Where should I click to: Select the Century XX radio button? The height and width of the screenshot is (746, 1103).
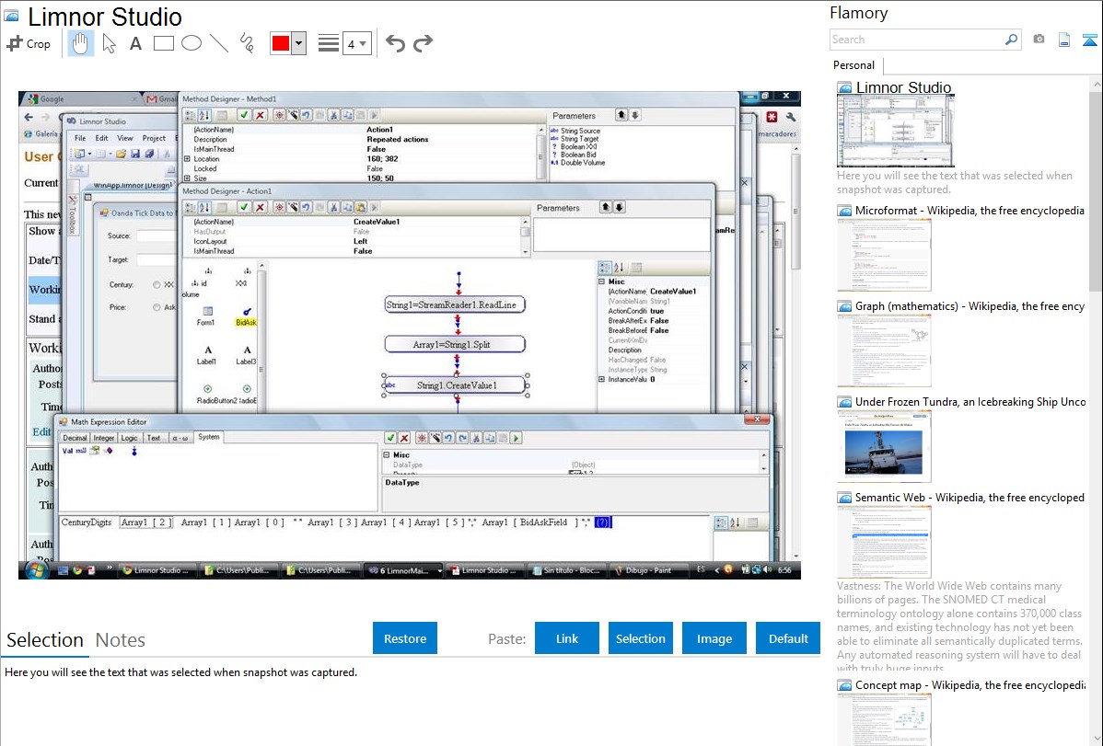click(x=157, y=285)
